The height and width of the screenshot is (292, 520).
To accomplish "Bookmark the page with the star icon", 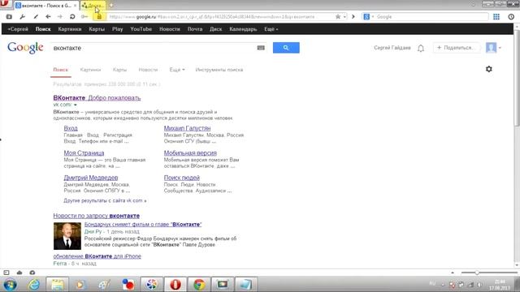I will pos(338,16).
